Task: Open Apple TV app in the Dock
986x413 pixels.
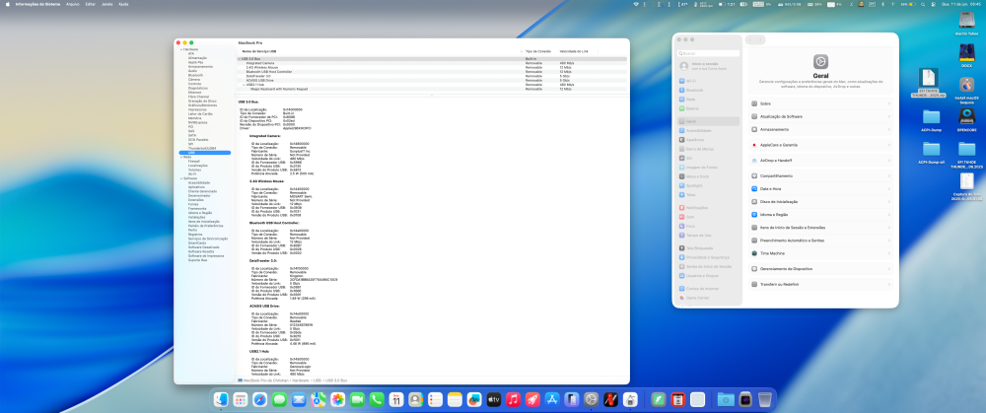Action: coord(494,399)
